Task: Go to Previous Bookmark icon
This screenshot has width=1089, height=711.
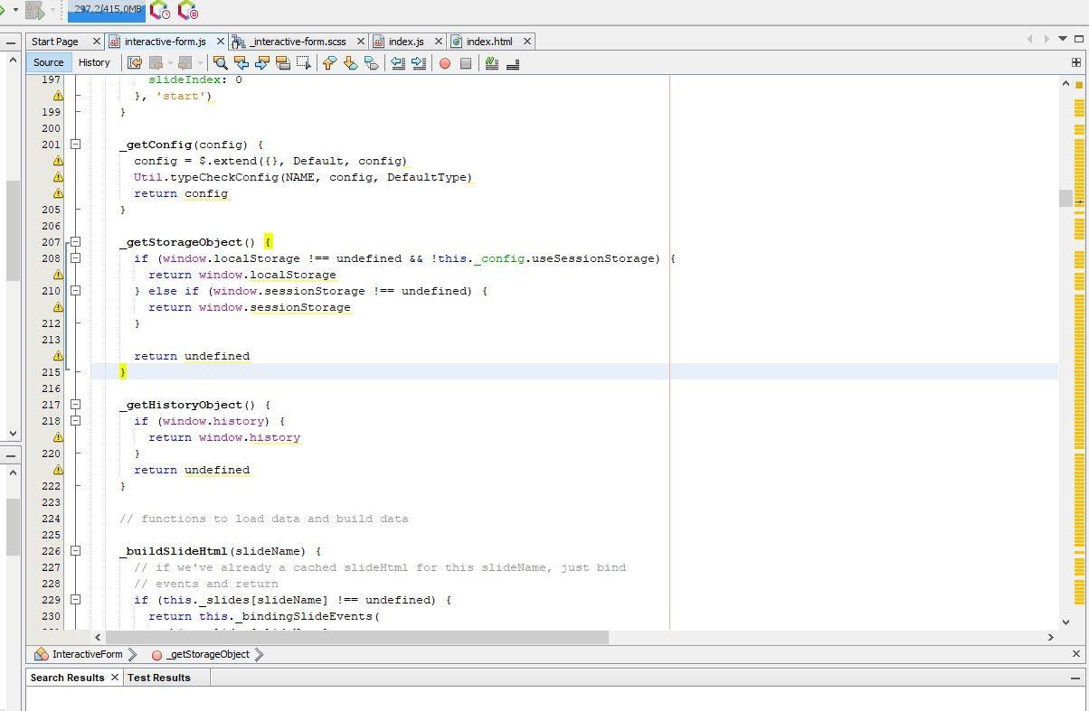Action: 329,63
